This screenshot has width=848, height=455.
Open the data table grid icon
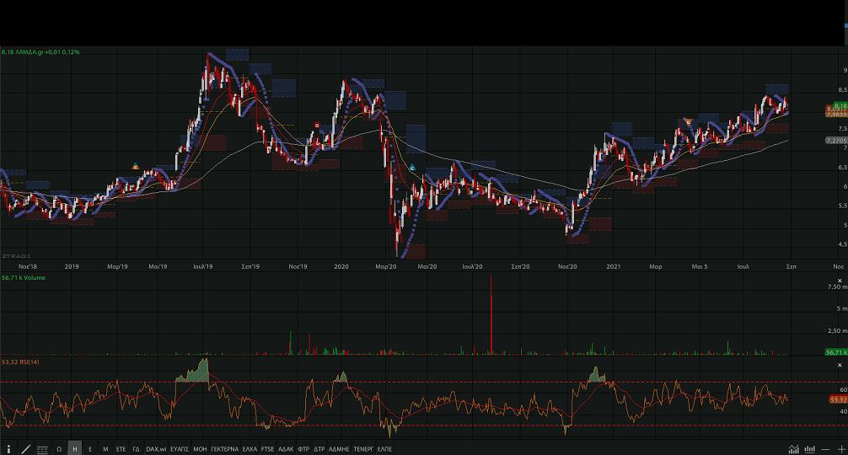[x=42, y=449]
